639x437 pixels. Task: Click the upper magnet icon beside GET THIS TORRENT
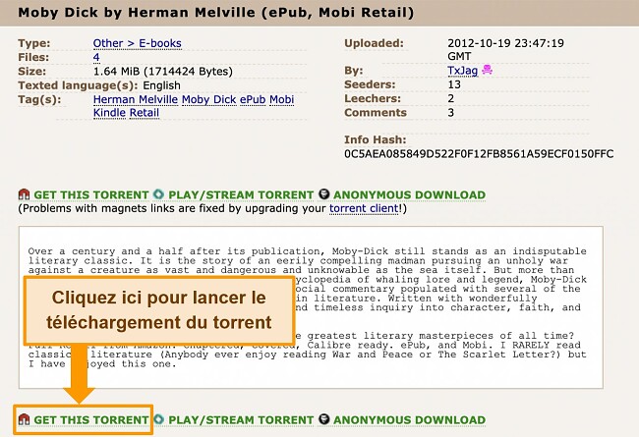pos(24,194)
